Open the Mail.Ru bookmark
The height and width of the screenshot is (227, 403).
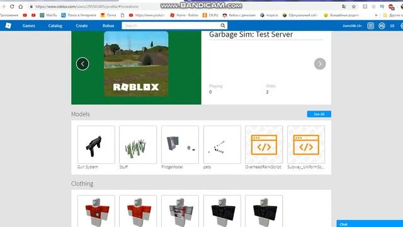click(48, 15)
